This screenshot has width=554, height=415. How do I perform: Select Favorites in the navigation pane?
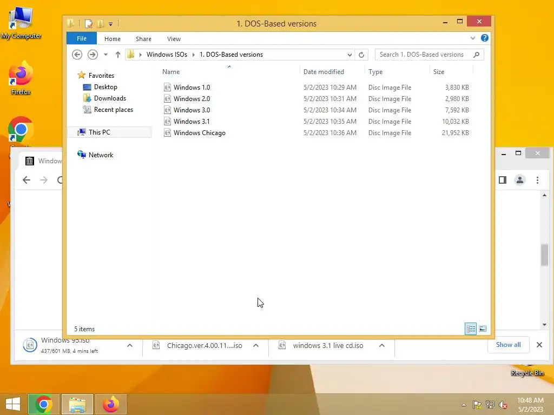pyautogui.click(x=101, y=75)
